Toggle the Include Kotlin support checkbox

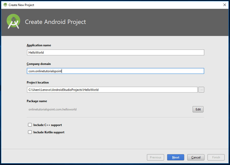pyautogui.click(x=30, y=132)
